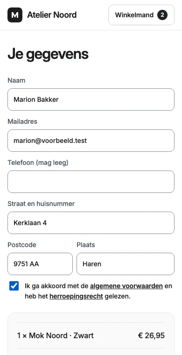Click the Telefoon (mag leeg) label
This screenshot has height=355, width=182.
point(38,163)
